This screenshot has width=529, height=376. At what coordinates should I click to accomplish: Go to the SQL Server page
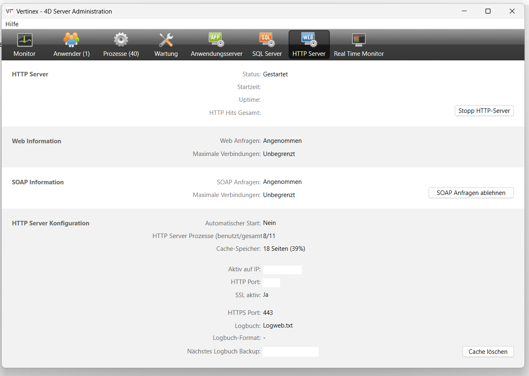pos(267,41)
